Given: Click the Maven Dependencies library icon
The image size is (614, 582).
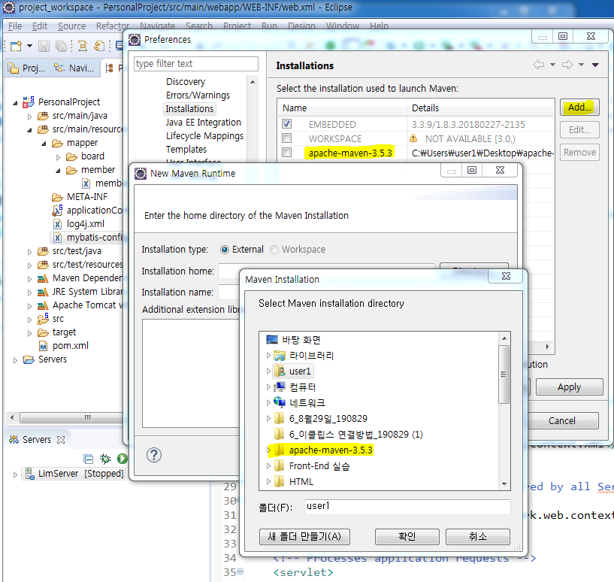Looking at the screenshot, I should click(x=43, y=279).
